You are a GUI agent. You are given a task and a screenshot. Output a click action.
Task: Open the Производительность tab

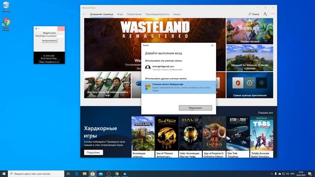(x=157, y=14)
